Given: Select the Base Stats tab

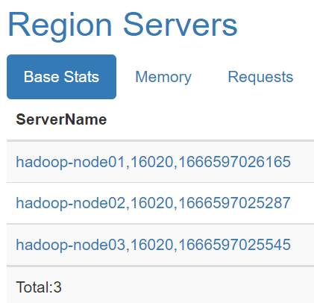Looking at the screenshot, I should click(x=61, y=77).
